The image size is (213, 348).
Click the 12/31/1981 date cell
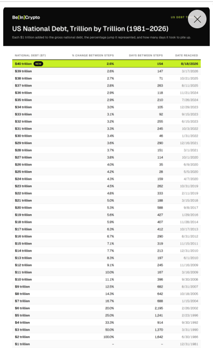pyautogui.click(x=189, y=344)
